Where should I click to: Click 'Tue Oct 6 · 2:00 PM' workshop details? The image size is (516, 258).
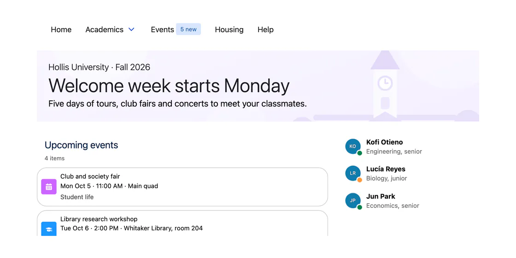click(132, 228)
